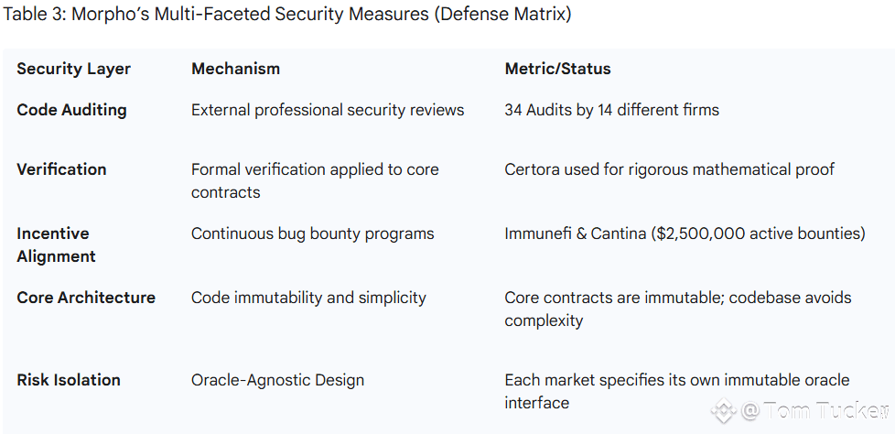Image resolution: width=895 pixels, height=434 pixels.
Task: Click 'External professional security reviews' cell
Action: pyautogui.click(x=328, y=110)
